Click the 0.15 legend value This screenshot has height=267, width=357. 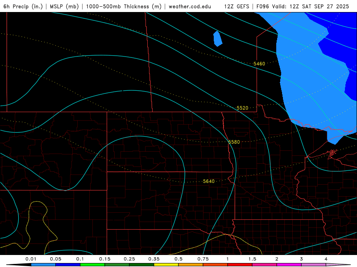click(x=105, y=259)
